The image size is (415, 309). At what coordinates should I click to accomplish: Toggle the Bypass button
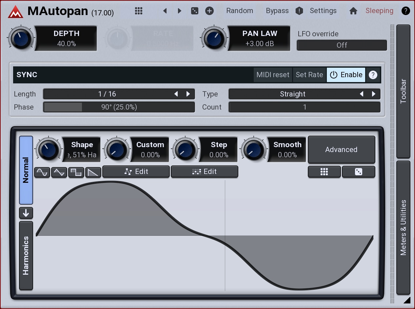coord(277,11)
